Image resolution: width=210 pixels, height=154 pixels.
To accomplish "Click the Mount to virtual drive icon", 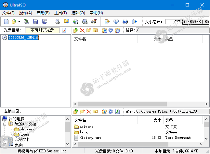I will tap(85, 22).
